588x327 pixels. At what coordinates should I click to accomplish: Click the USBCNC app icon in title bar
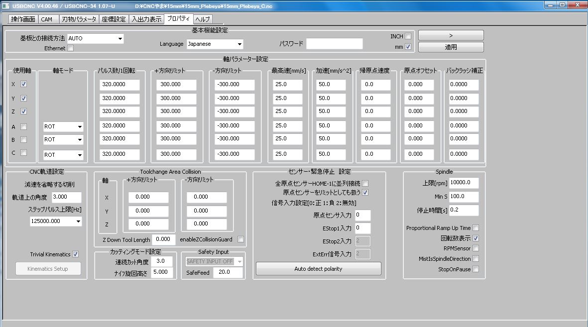tap(5, 6)
